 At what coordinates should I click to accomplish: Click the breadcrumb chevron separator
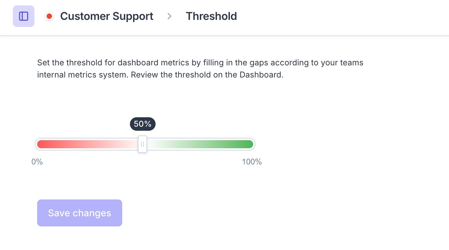169,16
